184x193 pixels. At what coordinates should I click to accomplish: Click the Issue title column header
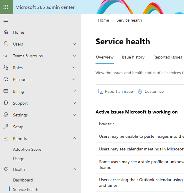[x=107, y=124]
